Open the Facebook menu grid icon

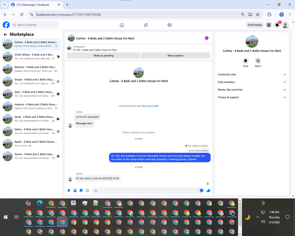tap(268, 25)
